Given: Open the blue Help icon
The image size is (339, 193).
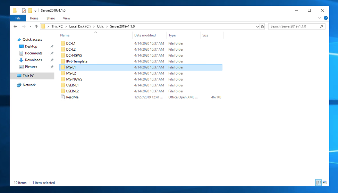Looking at the screenshot, I should pyautogui.click(x=325, y=18).
